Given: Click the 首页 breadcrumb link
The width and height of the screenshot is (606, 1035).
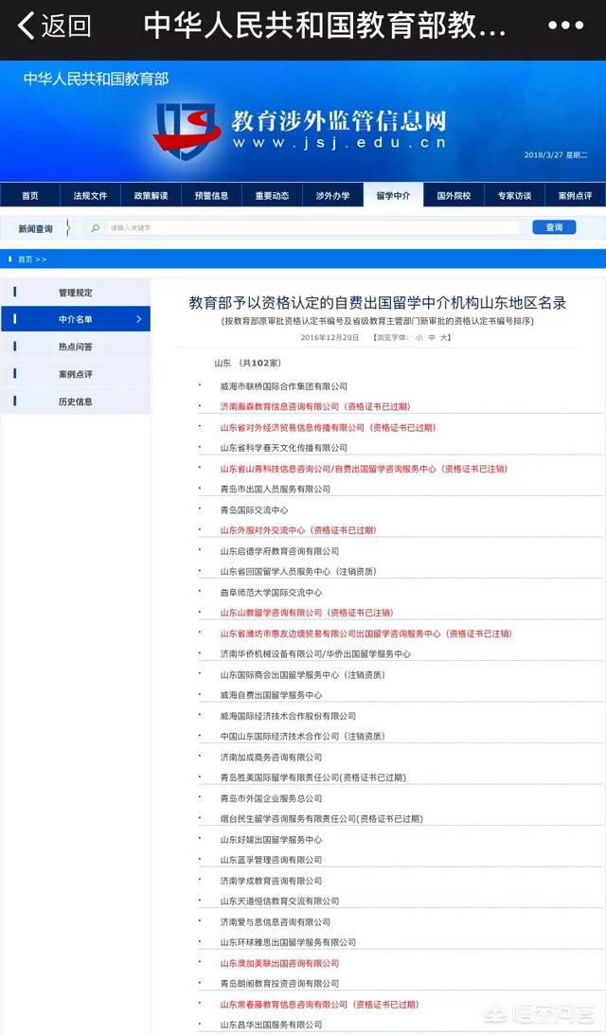Looking at the screenshot, I should coord(25,259).
